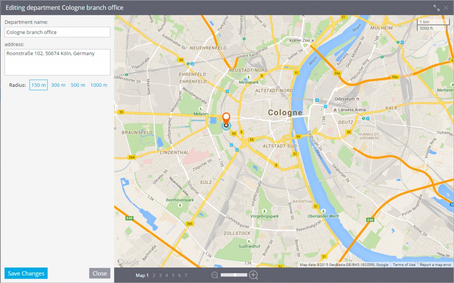
Task: Click the NEUSTADT-NORD label
Action: [x=248, y=70]
